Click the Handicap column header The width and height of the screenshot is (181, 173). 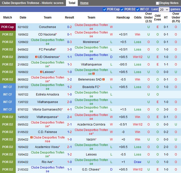123,17
